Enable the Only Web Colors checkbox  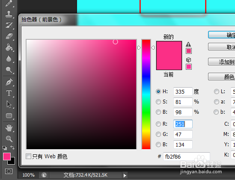28,156
